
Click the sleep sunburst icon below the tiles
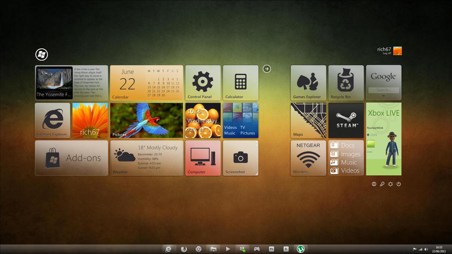coord(390,184)
